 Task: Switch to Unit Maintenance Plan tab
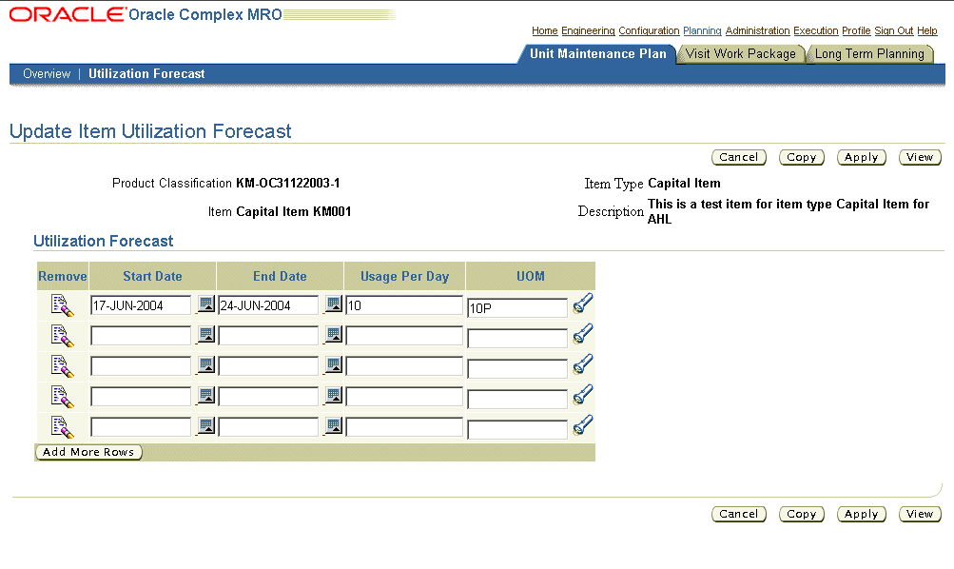[x=597, y=54]
